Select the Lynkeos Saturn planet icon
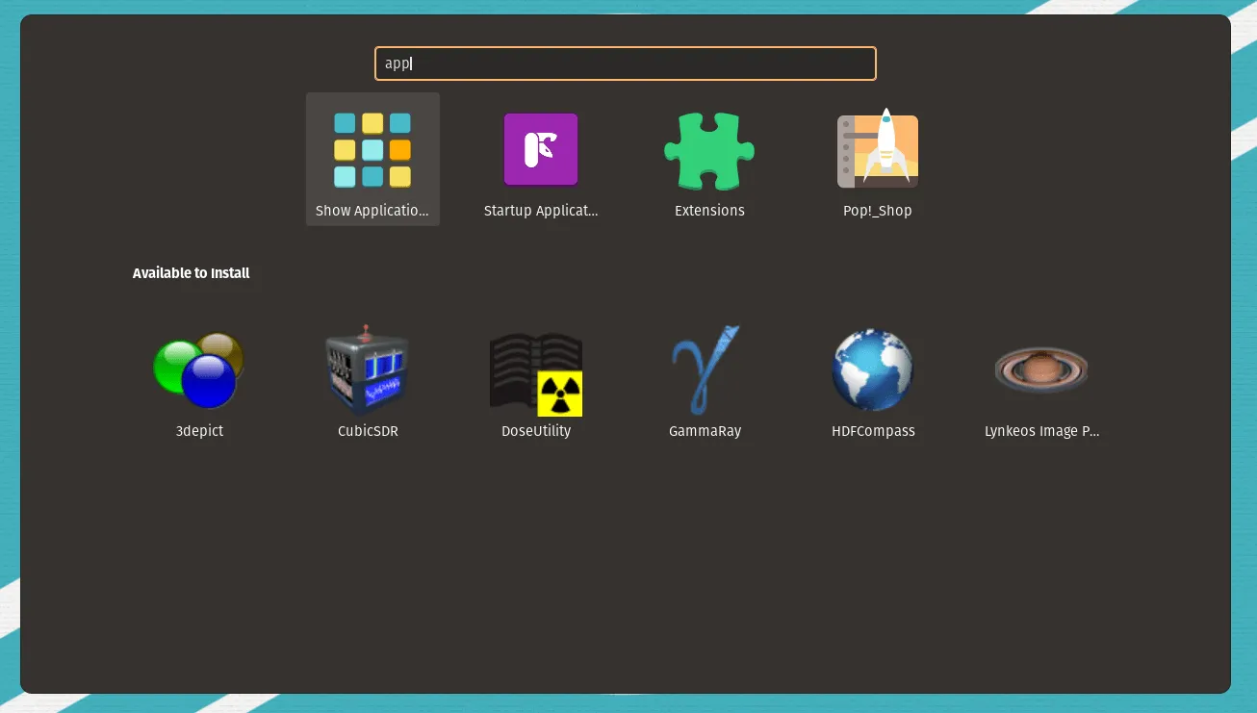 (x=1041, y=370)
